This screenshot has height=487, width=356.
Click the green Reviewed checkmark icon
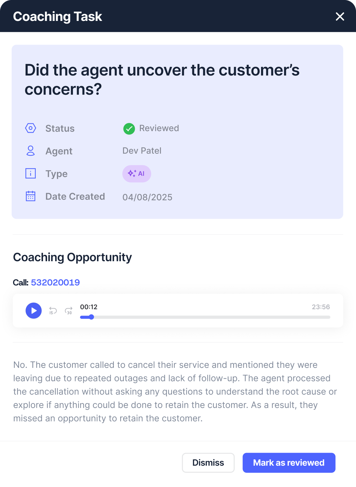(x=129, y=129)
